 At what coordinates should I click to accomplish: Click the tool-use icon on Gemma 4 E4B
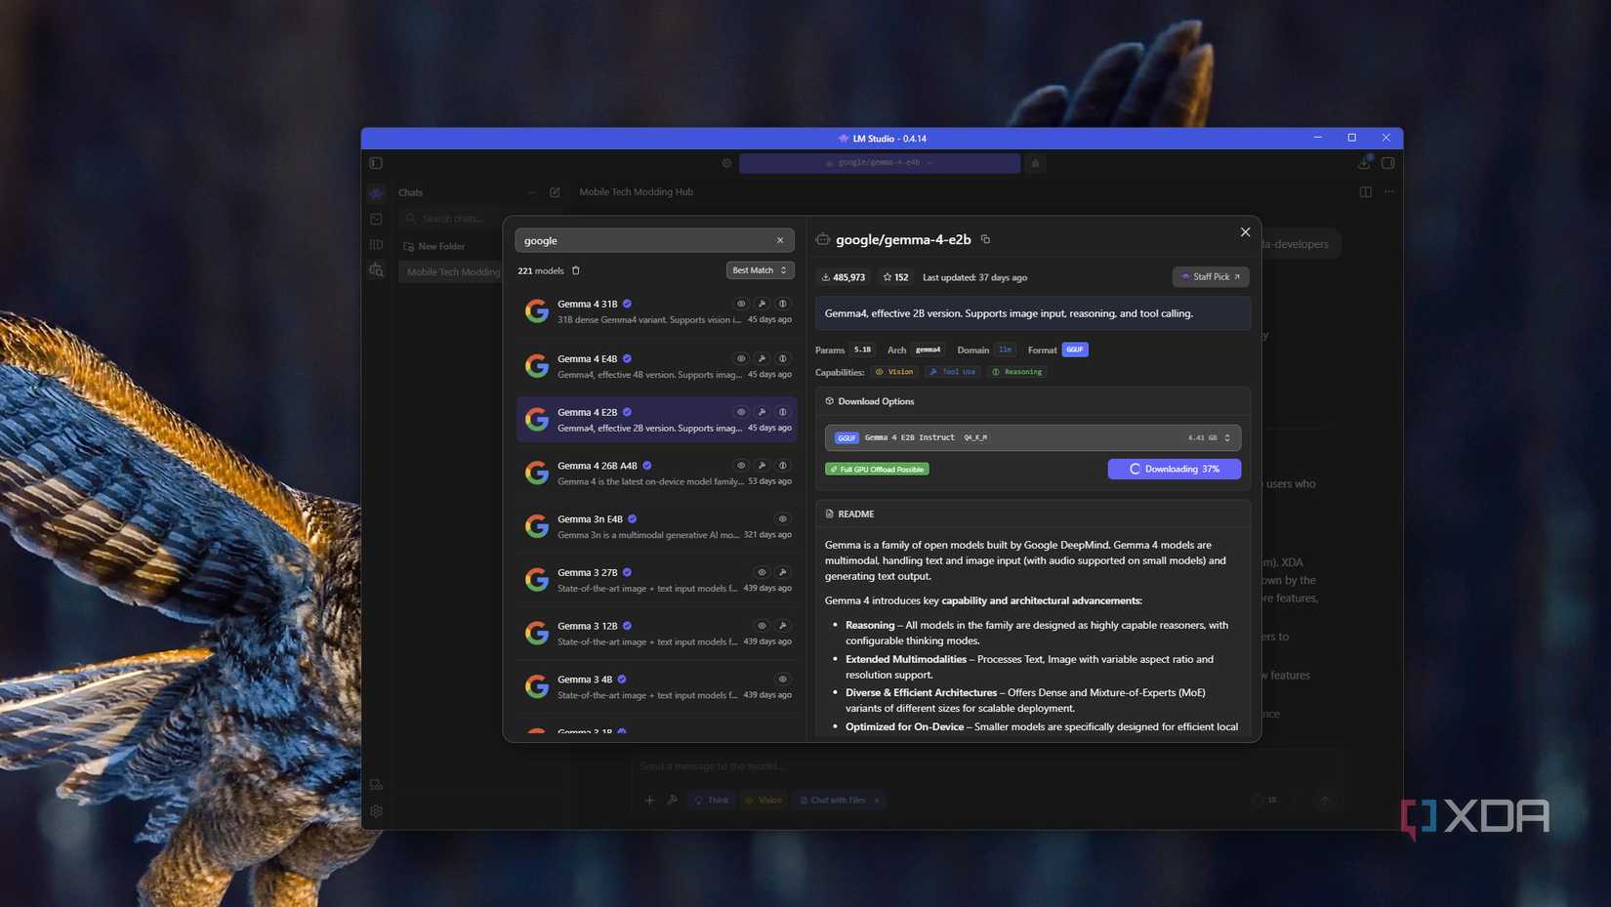click(762, 358)
